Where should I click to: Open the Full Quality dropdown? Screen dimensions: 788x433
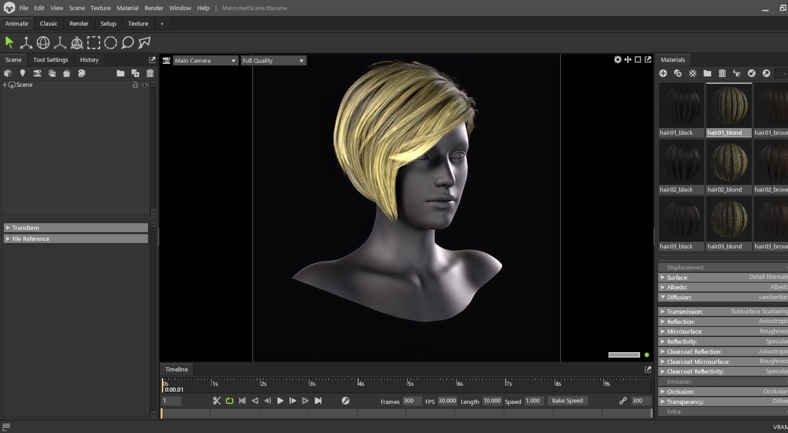pyautogui.click(x=273, y=61)
